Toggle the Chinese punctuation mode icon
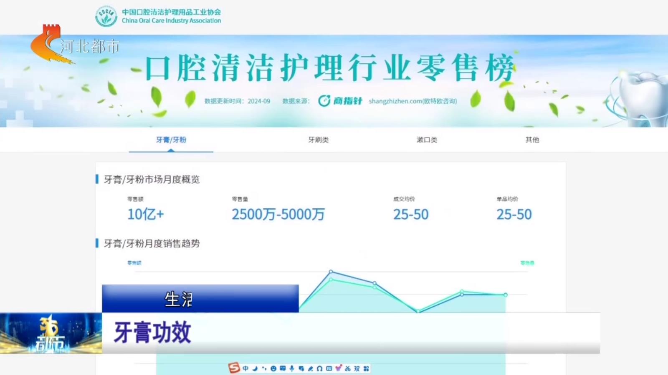668x375 pixels. point(264,368)
